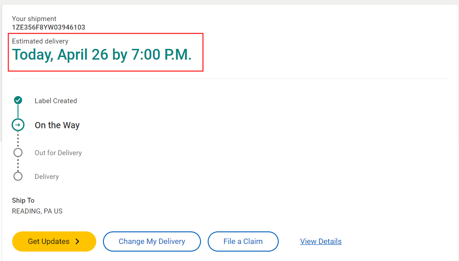
Task: Click the Your shipment label
Action: tap(34, 19)
